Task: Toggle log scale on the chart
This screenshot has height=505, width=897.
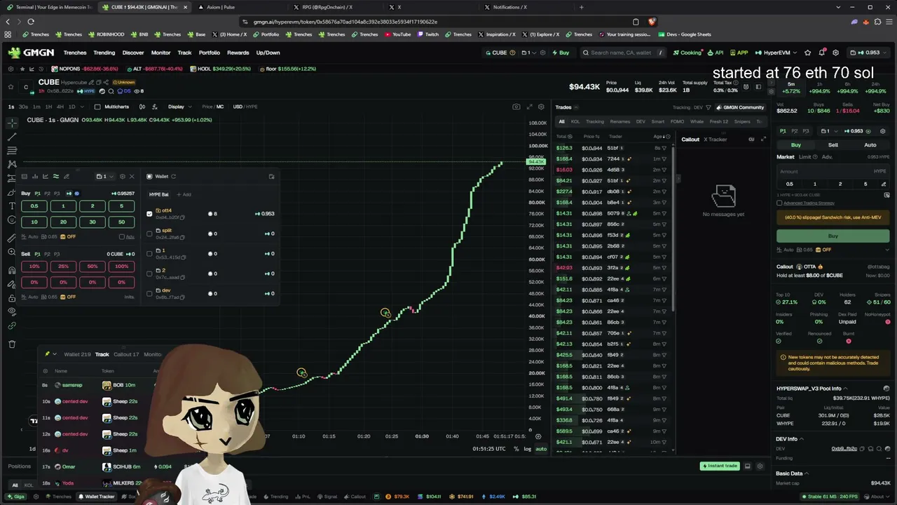Action: tap(527, 449)
